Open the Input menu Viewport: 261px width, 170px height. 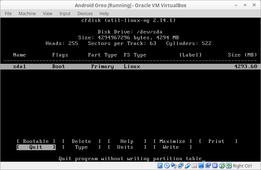pos(65,13)
